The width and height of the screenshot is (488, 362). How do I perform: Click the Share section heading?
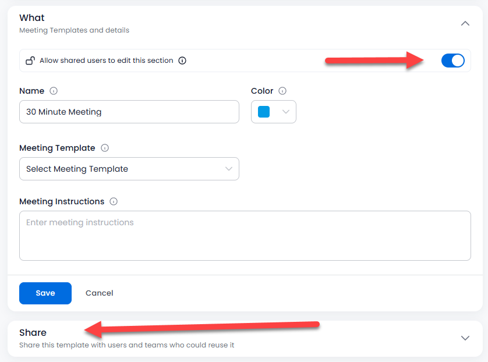click(33, 332)
